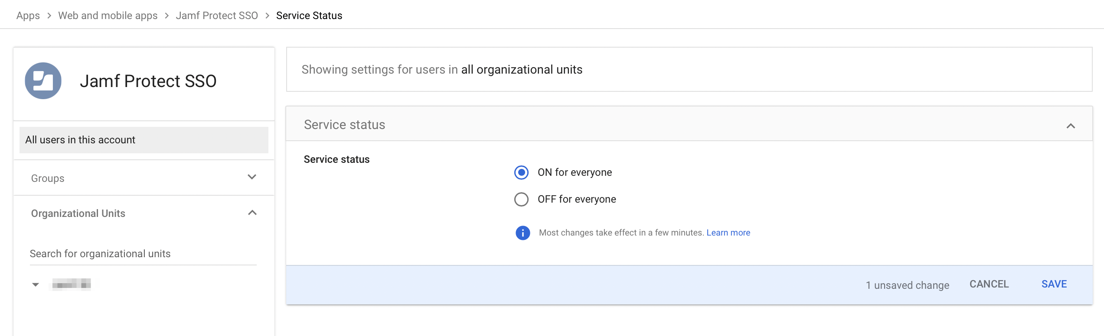Go to Apps in breadcrumb
The width and height of the screenshot is (1104, 336).
pos(28,16)
